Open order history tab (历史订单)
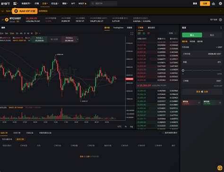Image resolution: width=224 pixels, height=172 pixels. pos(17,133)
